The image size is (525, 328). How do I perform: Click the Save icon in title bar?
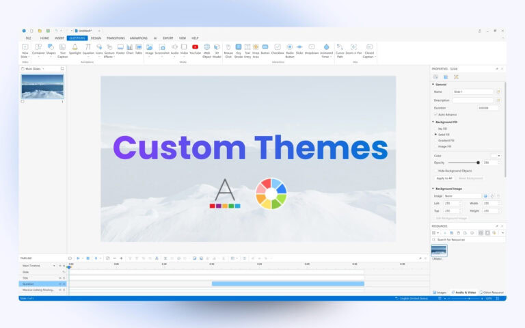48,31
